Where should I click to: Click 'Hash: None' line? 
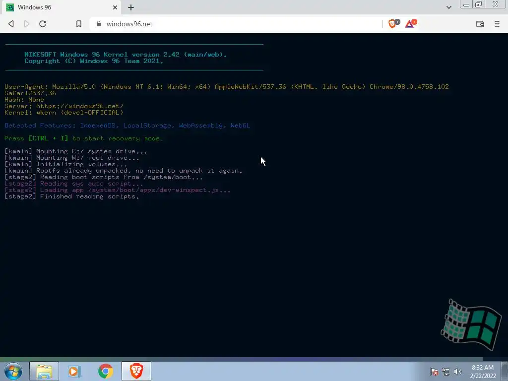24,99
